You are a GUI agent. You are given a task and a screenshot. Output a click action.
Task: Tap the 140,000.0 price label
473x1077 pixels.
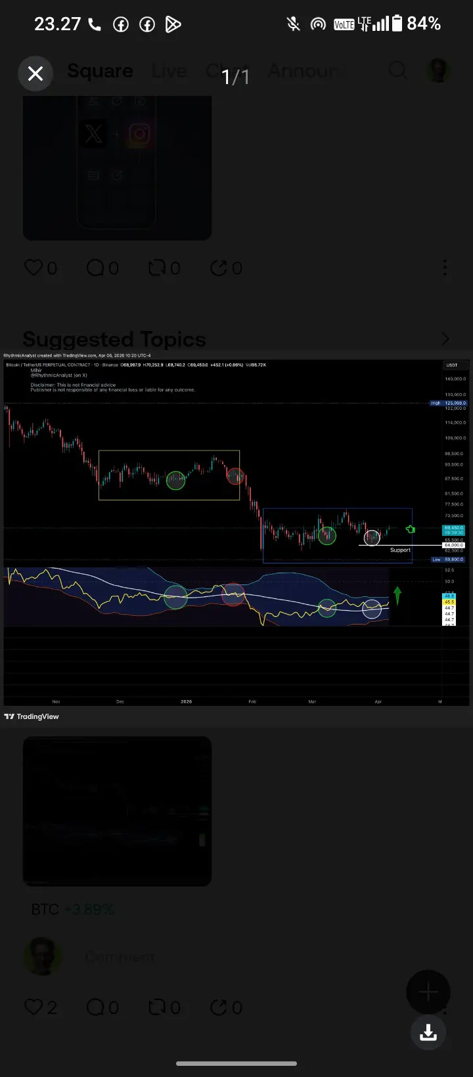click(x=455, y=379)
